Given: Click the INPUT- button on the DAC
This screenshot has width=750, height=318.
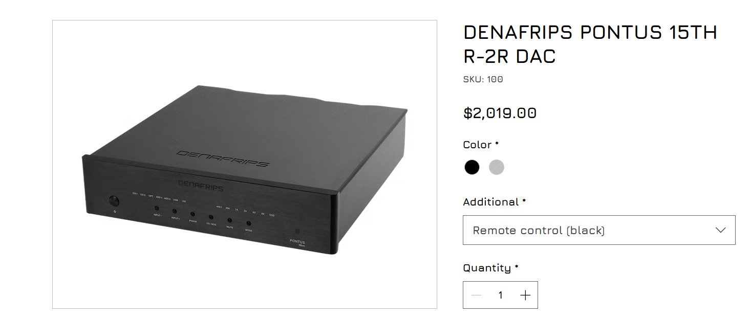Looking at the screenshot, I should pos(157,209).
